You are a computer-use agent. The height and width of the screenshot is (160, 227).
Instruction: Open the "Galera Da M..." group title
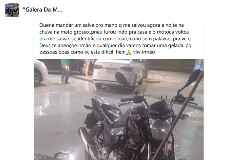pos(43,10)
